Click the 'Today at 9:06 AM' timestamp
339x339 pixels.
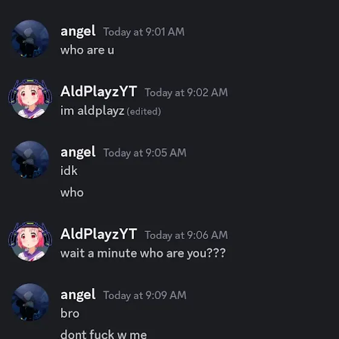(x=186, y=235)
